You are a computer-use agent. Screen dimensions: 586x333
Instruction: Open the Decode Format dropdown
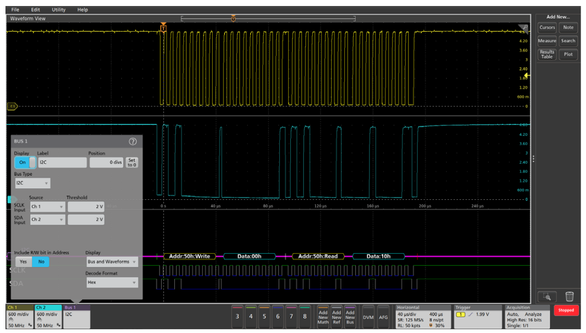(x=111, y=282)
